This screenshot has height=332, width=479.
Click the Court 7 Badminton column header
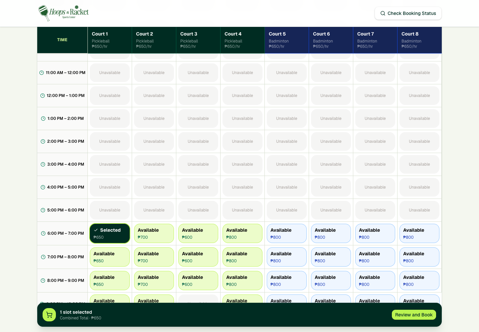[x=375, y=40]
